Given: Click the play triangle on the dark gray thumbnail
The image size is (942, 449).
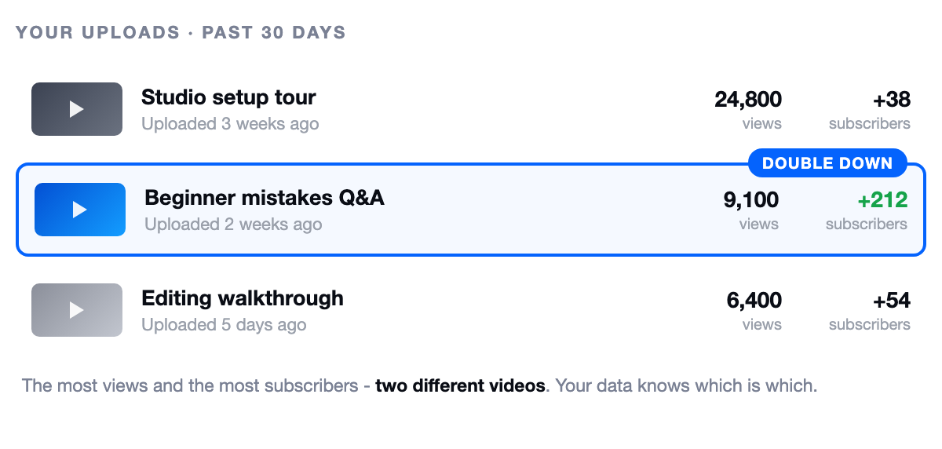Looking at the screenshot, I should pyautogui.click(x=77, y=109).
